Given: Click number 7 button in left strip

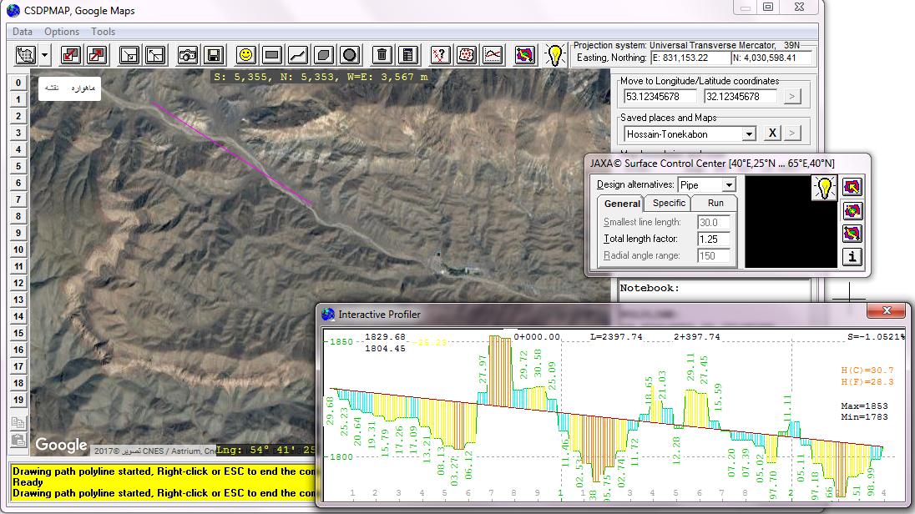Looking at the screenshot, I should [18, 199].
